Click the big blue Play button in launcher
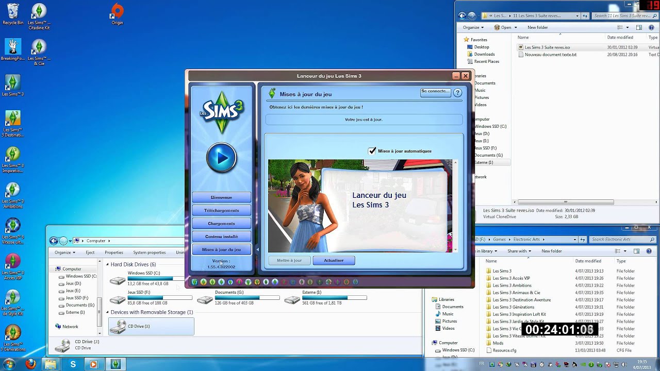The height and width of the screenshot is (371, 660). click(x=221, y=158)
